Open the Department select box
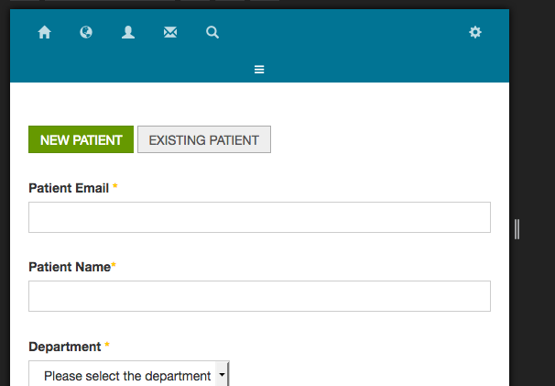 [129, 373]
